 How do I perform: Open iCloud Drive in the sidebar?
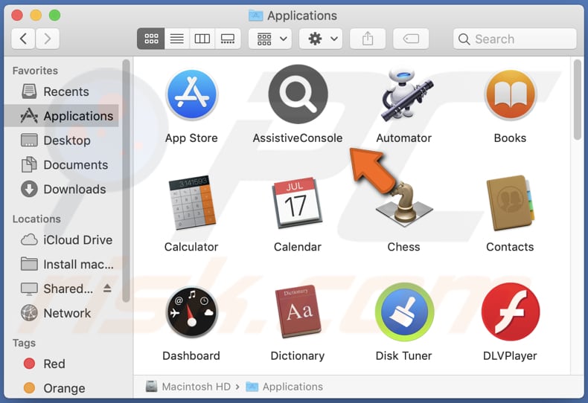pos(63,239)
